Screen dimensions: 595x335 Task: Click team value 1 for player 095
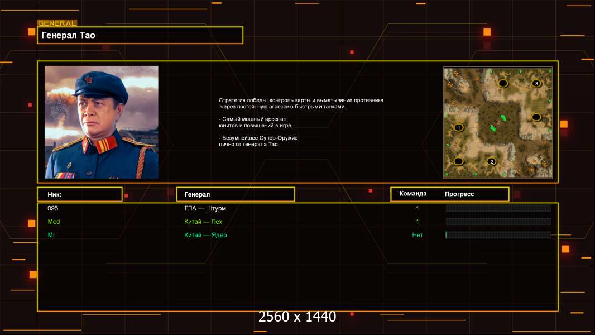point(418,208)
